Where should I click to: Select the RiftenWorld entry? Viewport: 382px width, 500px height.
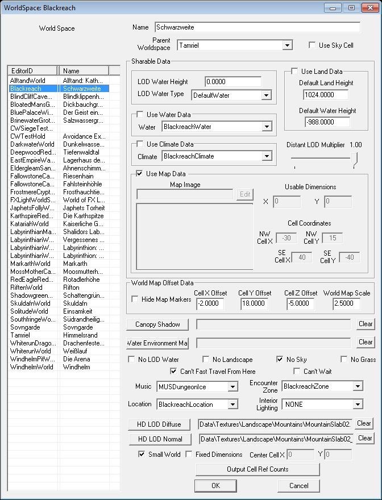[x=26, y=287]
